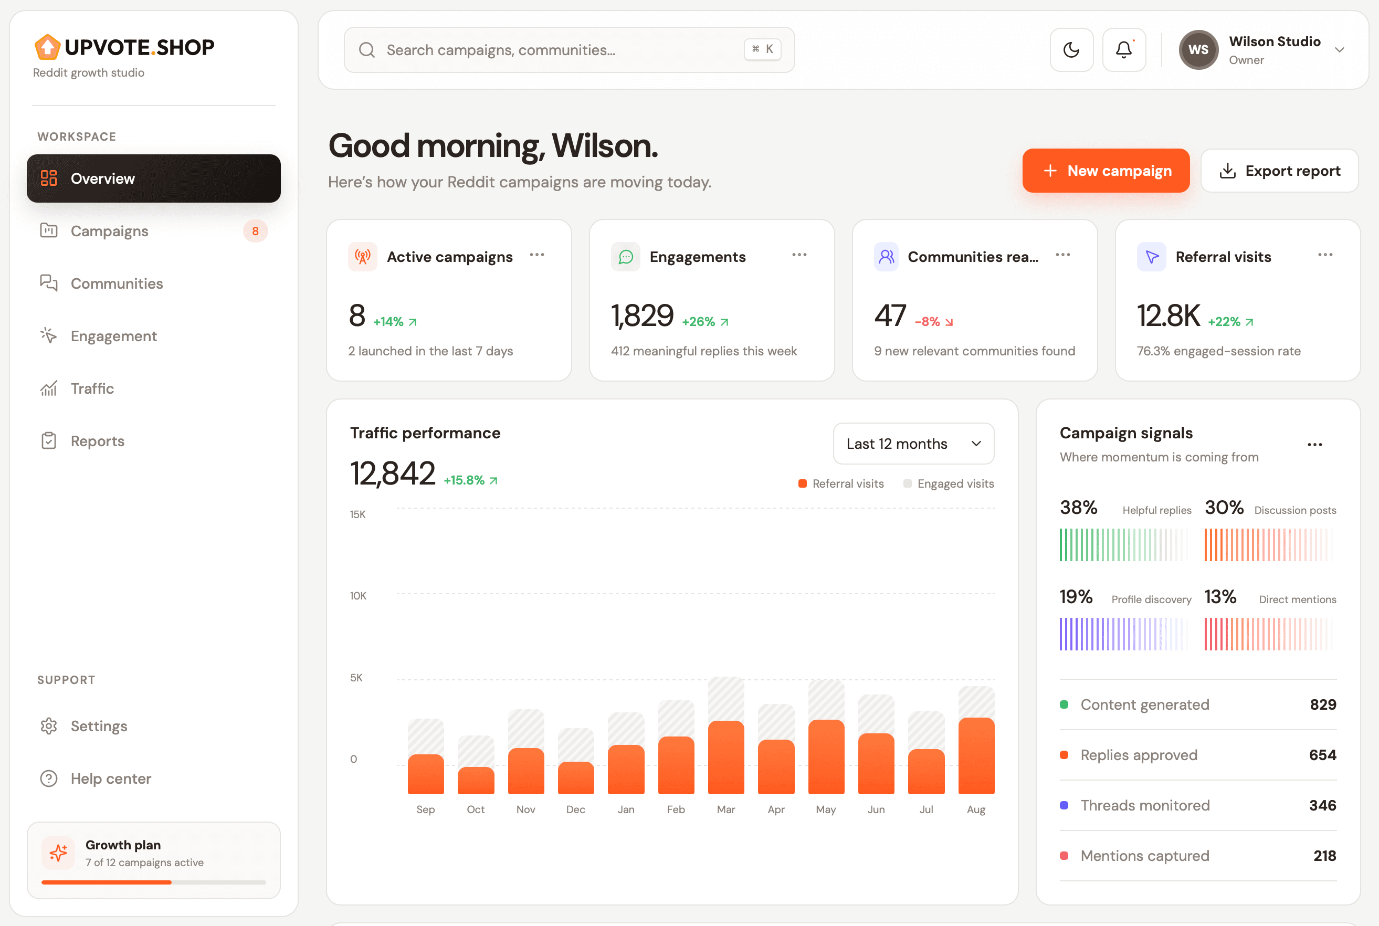Click the Referral visits pointer icon

pos(1152,256)
